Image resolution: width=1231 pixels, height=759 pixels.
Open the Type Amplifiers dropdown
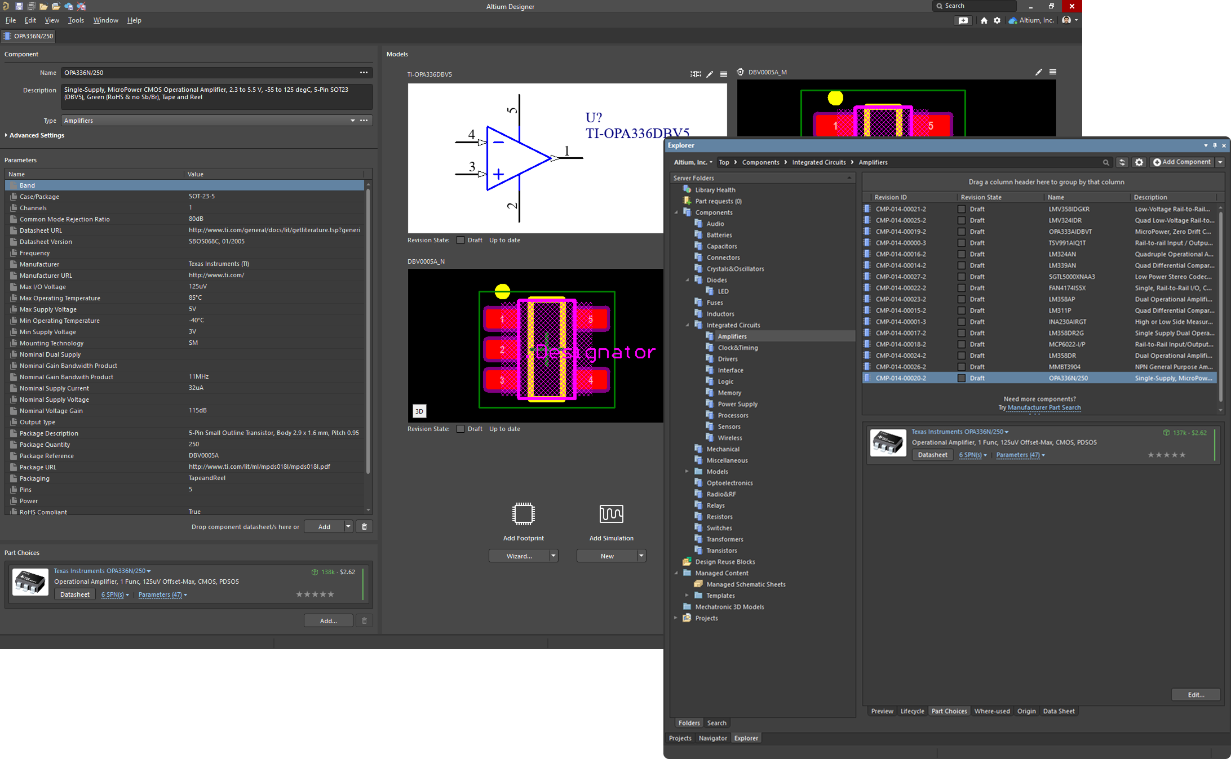tap(352, 121)
